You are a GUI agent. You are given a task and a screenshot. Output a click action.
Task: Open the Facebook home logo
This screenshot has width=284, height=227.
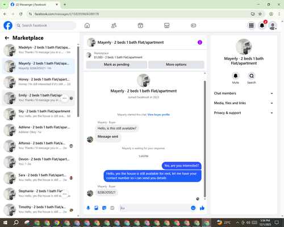point(8,26)
